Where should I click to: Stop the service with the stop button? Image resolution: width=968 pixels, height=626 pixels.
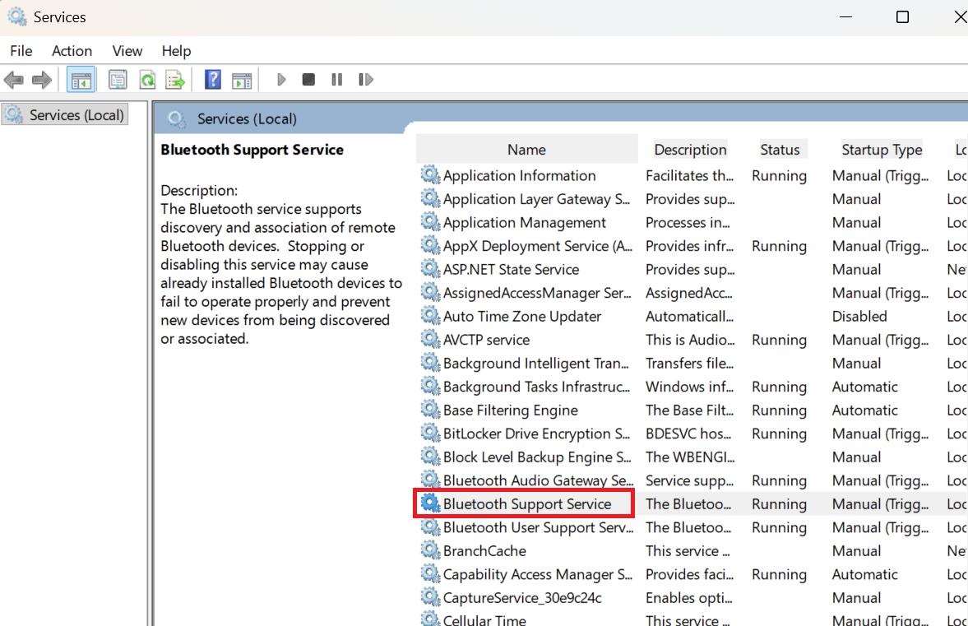(308, 80)
